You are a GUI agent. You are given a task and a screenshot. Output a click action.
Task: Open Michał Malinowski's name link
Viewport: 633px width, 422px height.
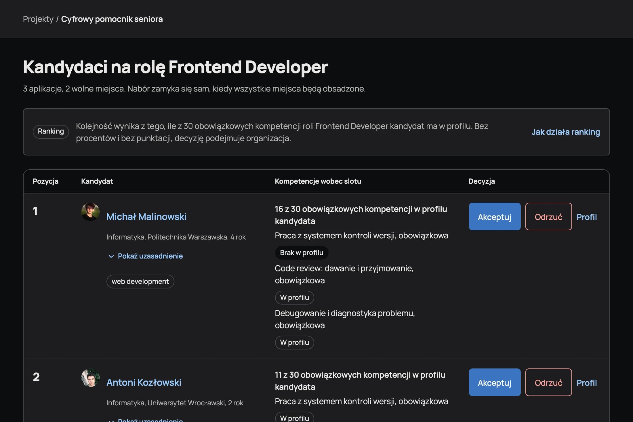(x=146, y=216)
